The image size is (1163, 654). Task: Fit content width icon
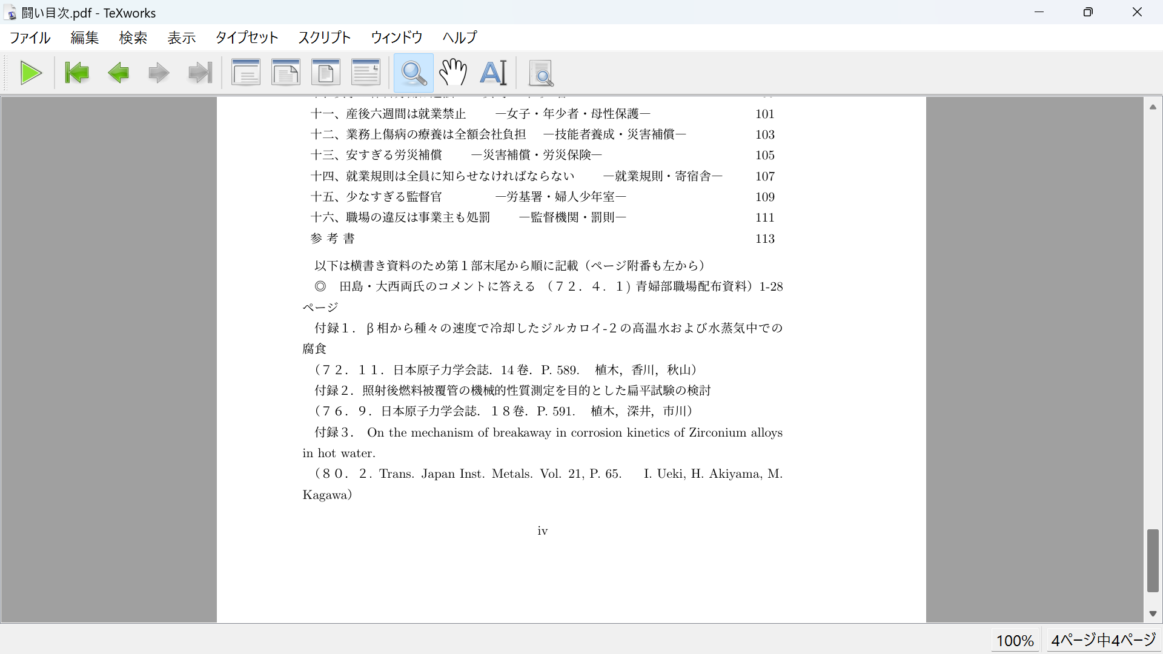click(x=366, y=73)
